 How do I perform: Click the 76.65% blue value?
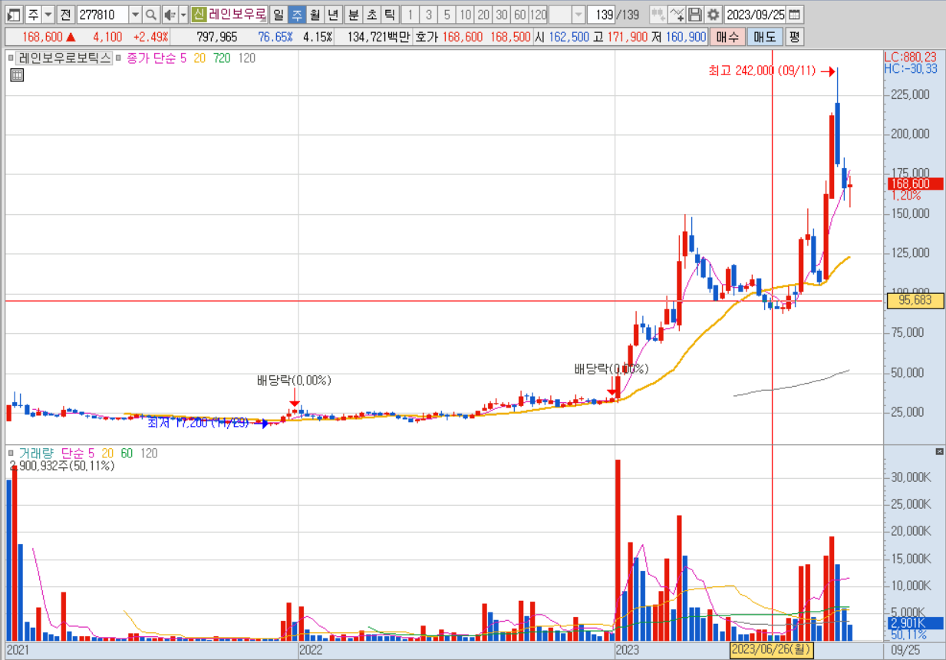[x=275, y=37]
